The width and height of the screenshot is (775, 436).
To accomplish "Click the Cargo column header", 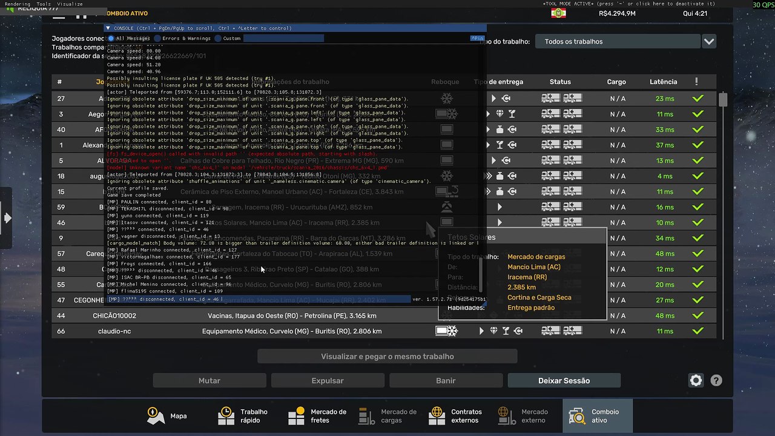I will pyautogui.click(x=616, y=82).
